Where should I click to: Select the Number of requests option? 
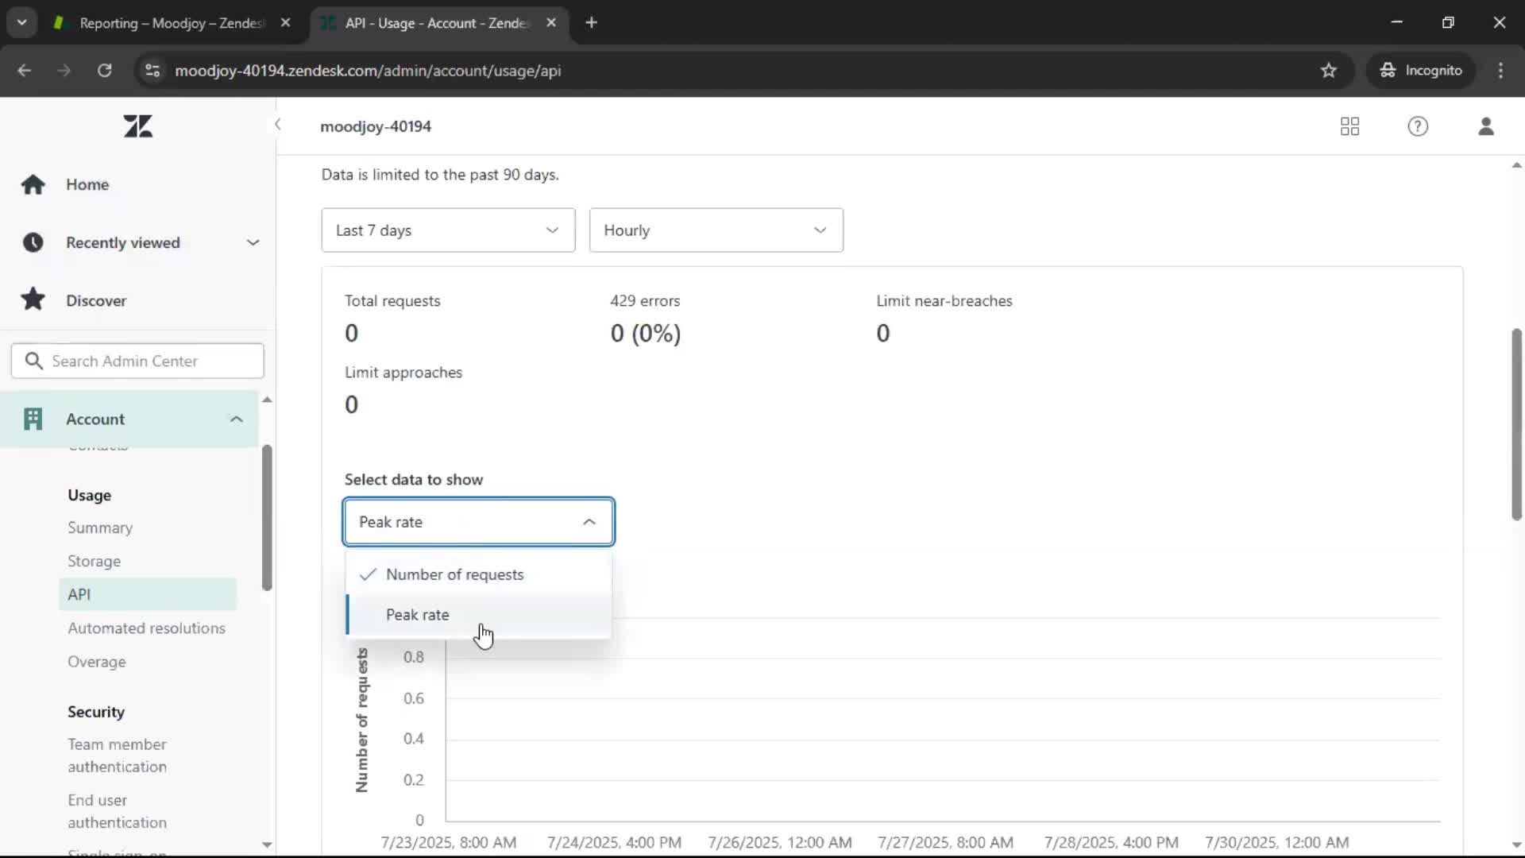pyautogui.click(x=478, y=574)
